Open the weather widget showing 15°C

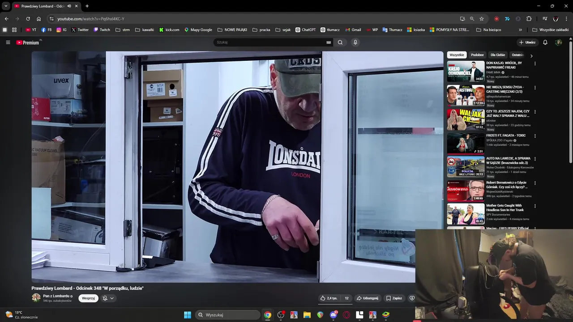[21, 315]
